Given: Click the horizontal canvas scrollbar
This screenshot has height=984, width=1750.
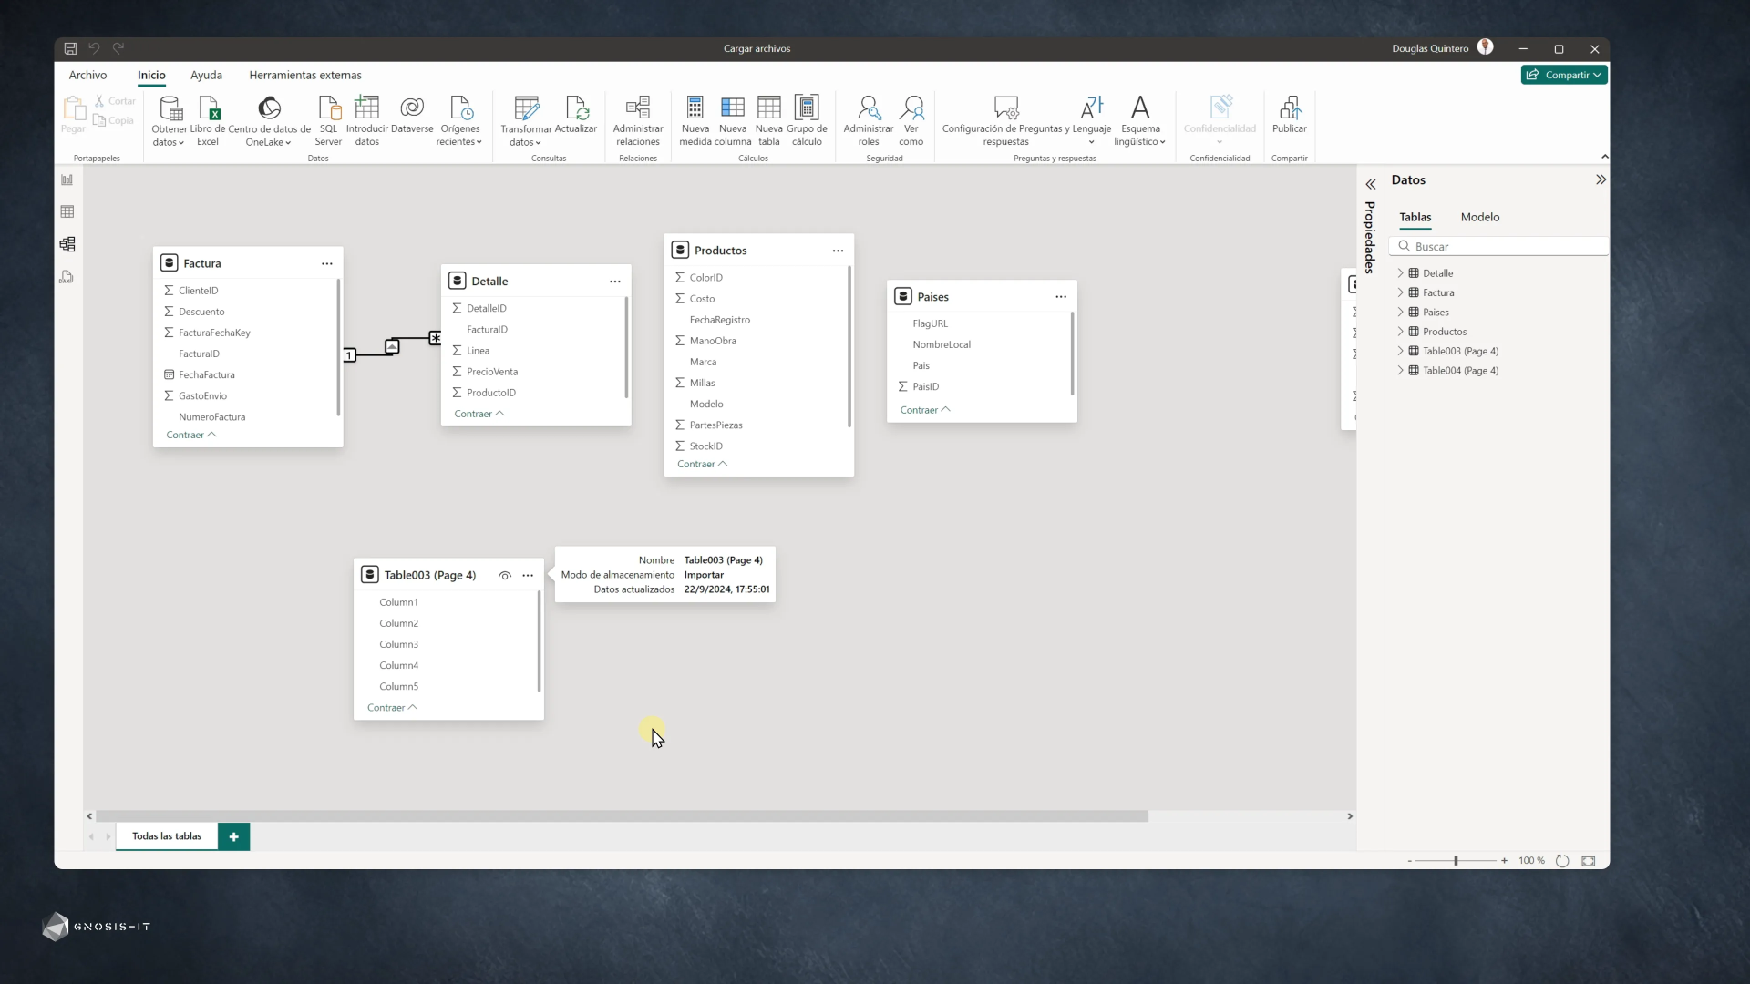Looking at the screenshot, I should pos(622,816).
